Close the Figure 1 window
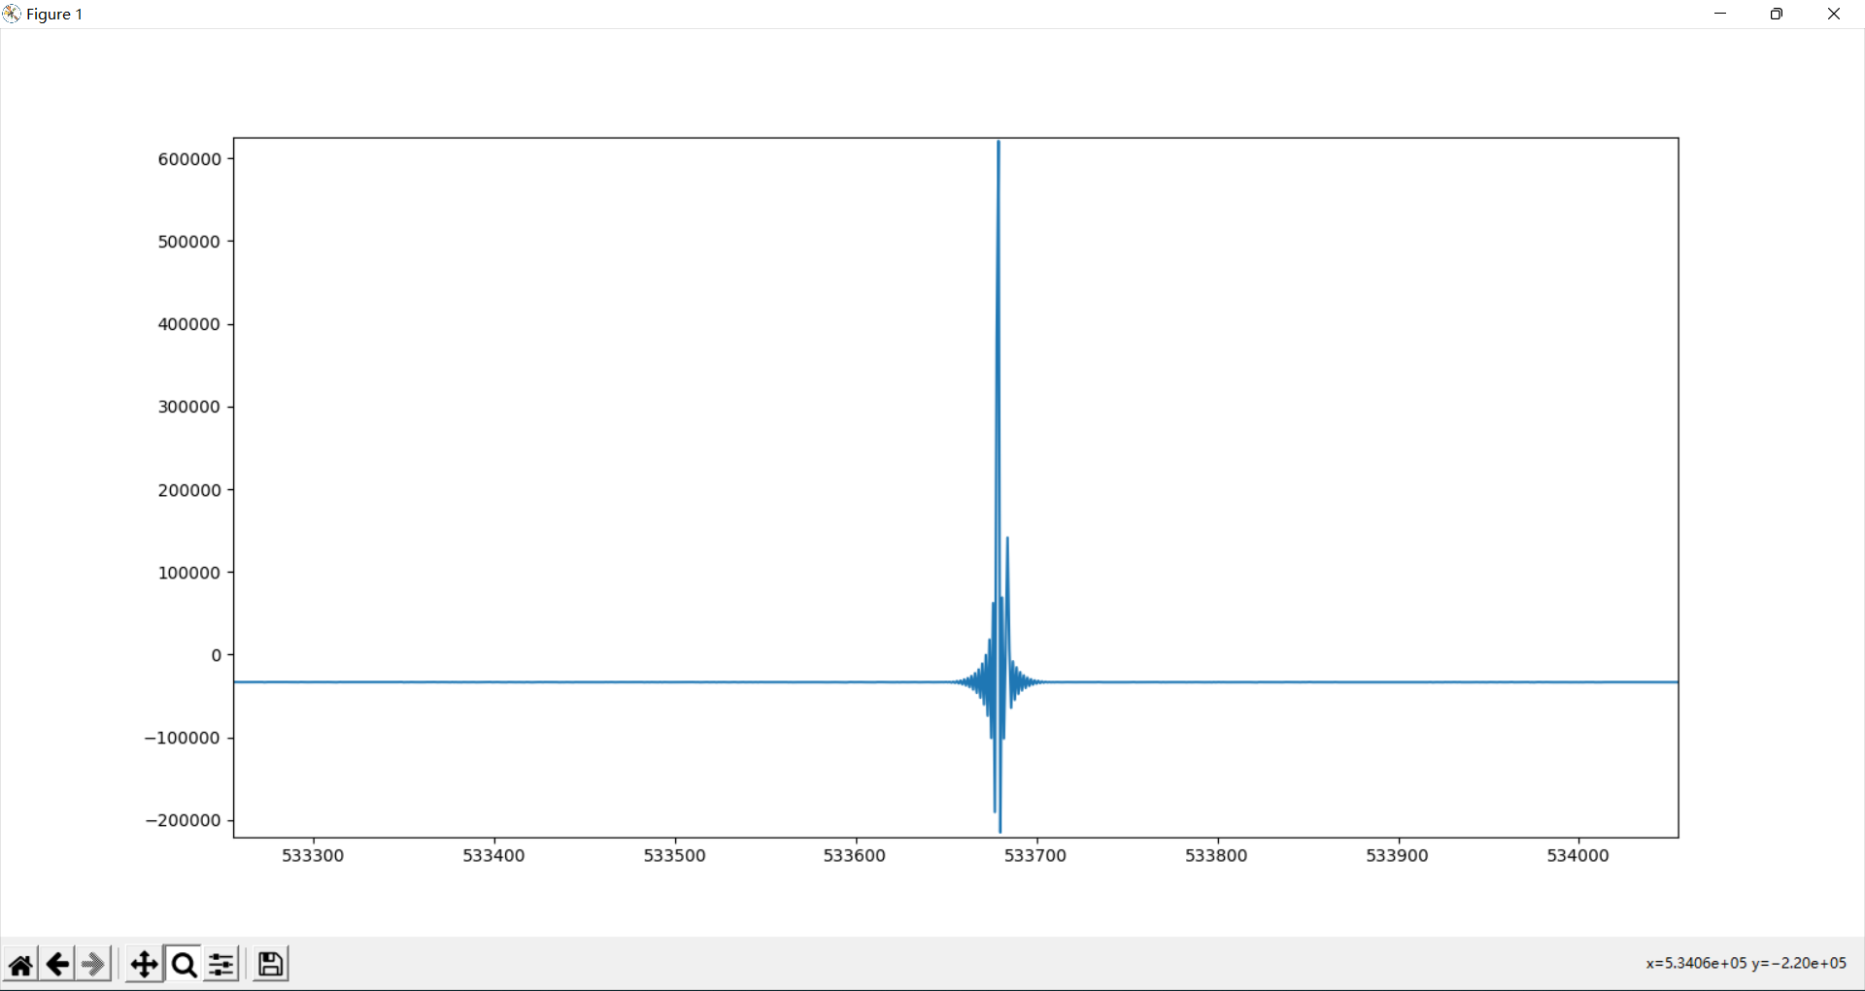The width and height of the screenshot is (1865, 991). (x=1834, y=14)
